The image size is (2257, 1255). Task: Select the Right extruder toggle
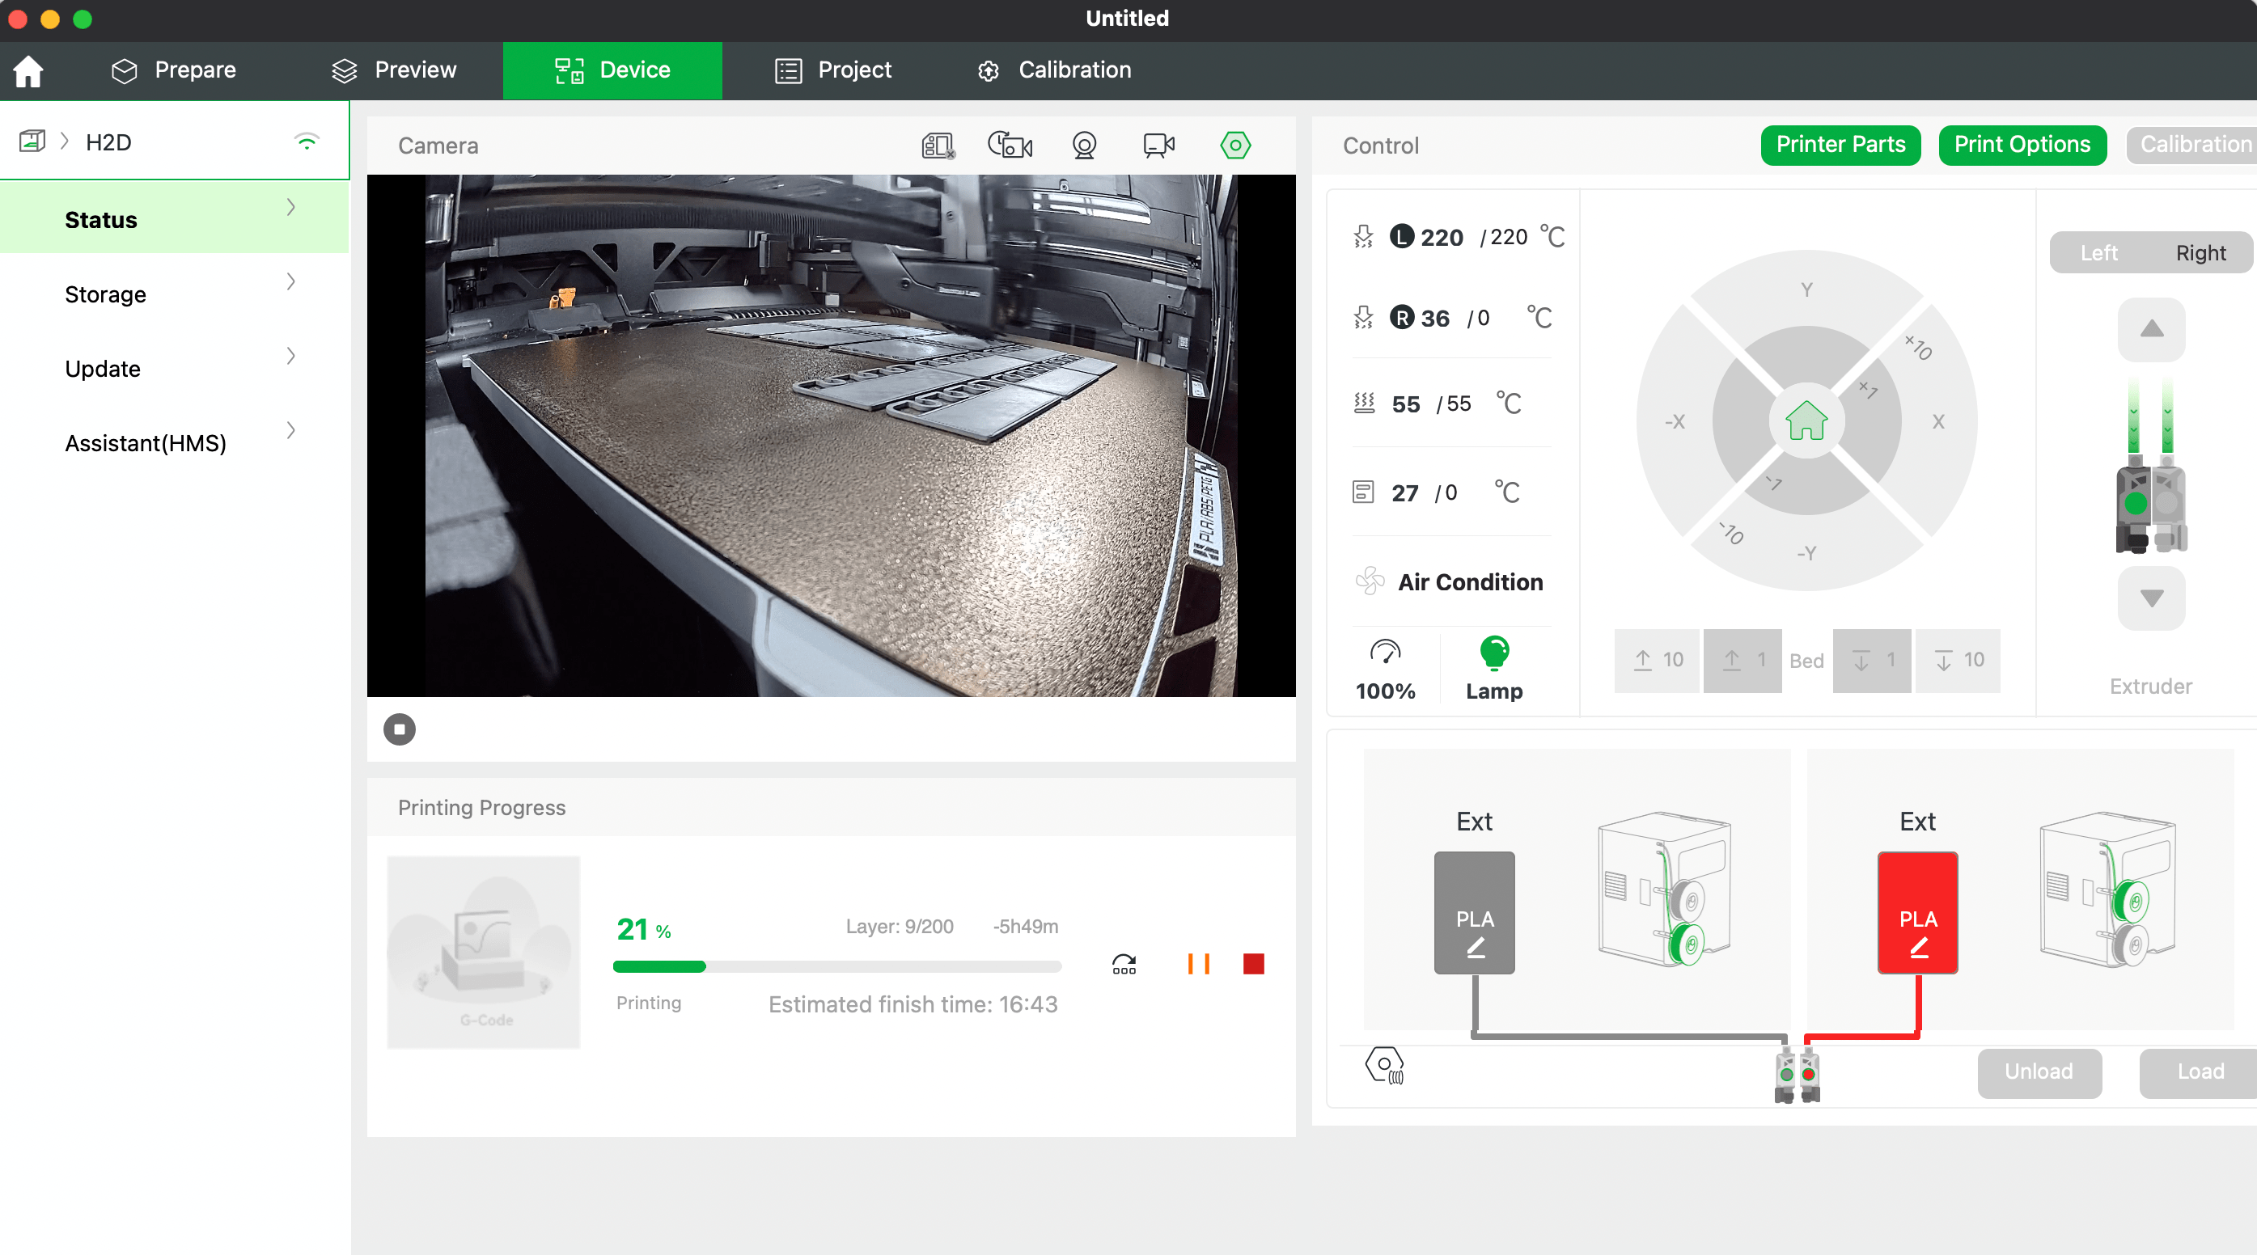[2200, 253]
